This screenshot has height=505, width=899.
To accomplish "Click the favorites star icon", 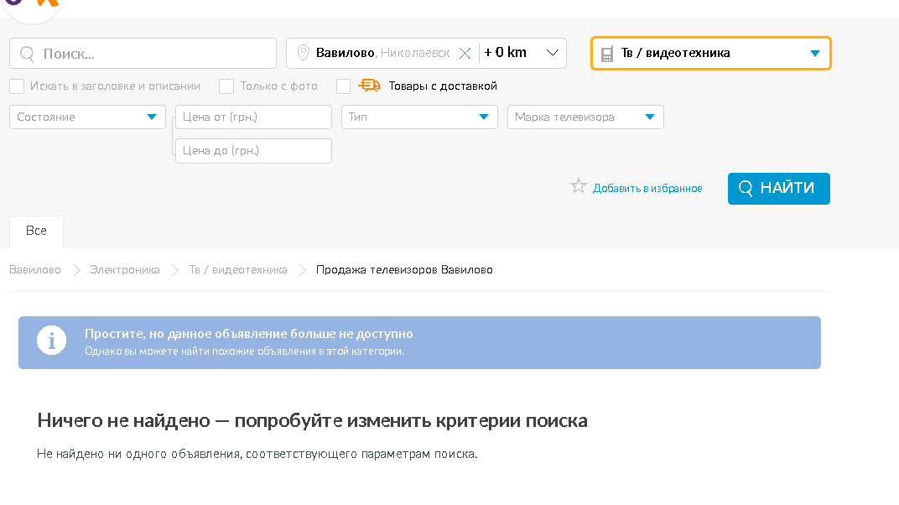I will (578, 187).
